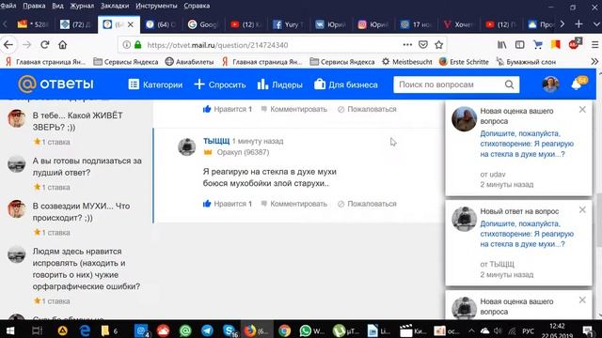Like ТЫЩЩ's answer with Нравится

point(228,204)
